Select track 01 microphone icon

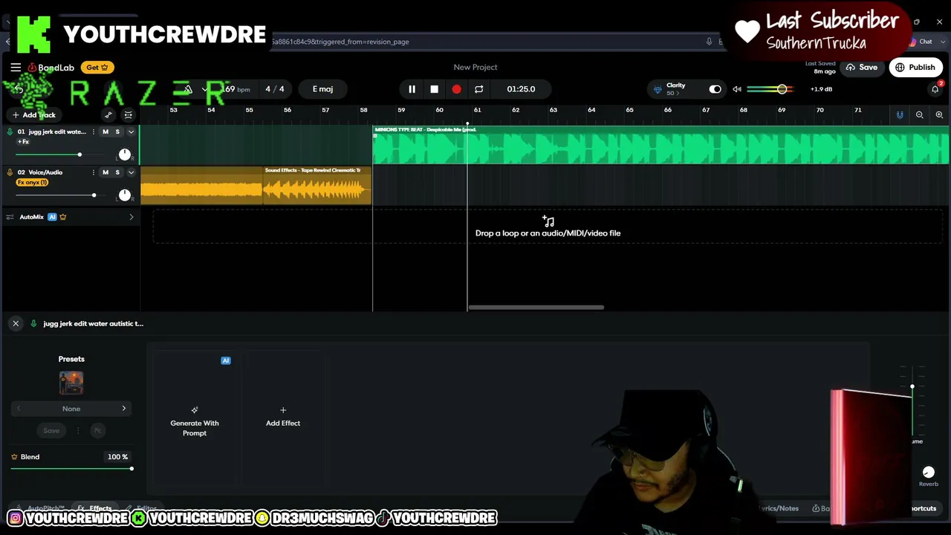click(10, 132)
